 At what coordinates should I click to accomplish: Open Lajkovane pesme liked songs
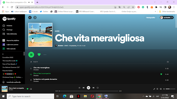(x=10, y=45)
